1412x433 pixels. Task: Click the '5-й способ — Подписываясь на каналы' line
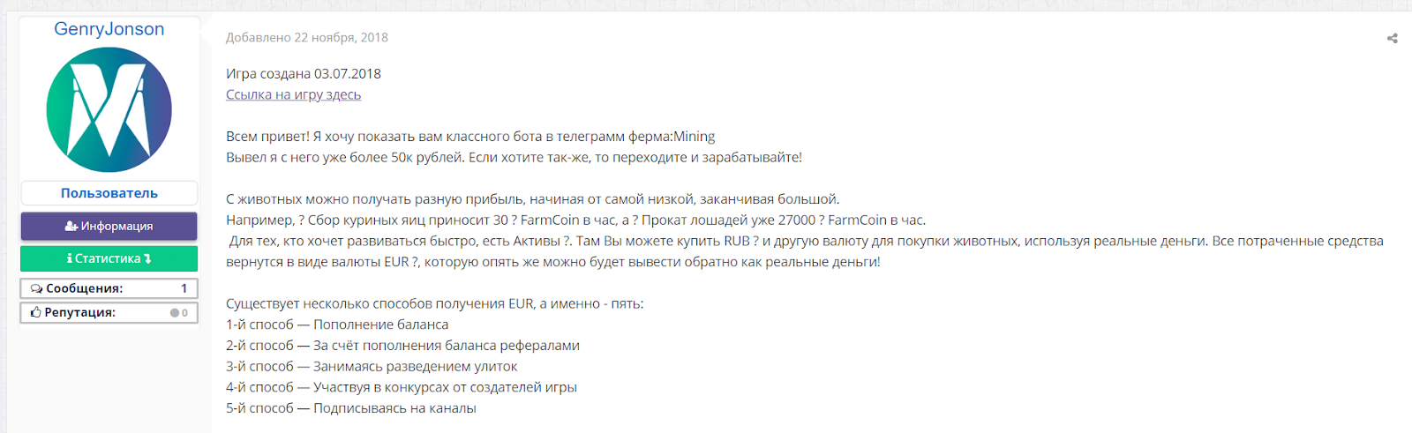350,408
